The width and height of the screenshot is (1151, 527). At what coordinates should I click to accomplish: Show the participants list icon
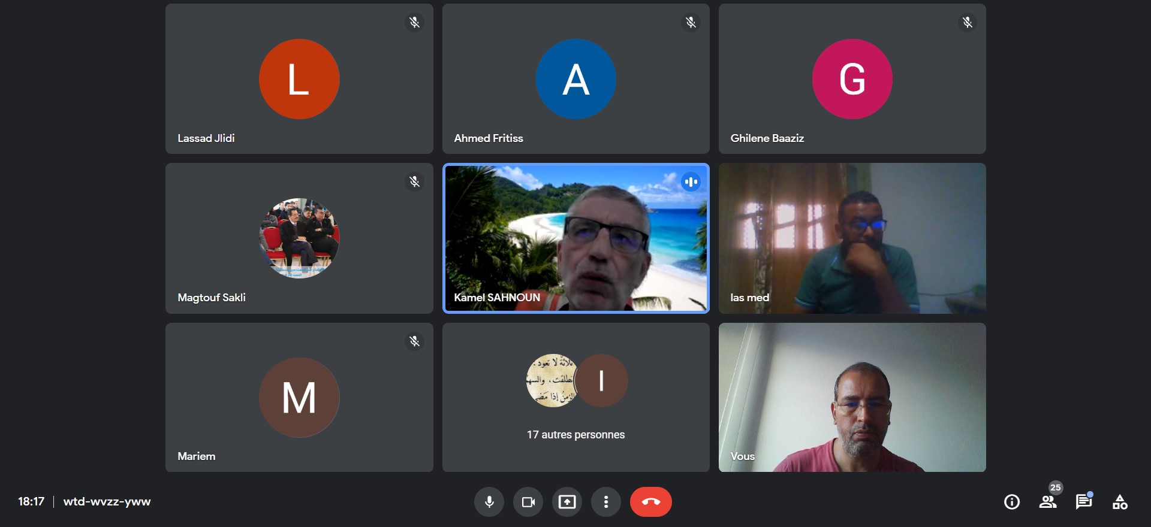[x=1048, y=502]
